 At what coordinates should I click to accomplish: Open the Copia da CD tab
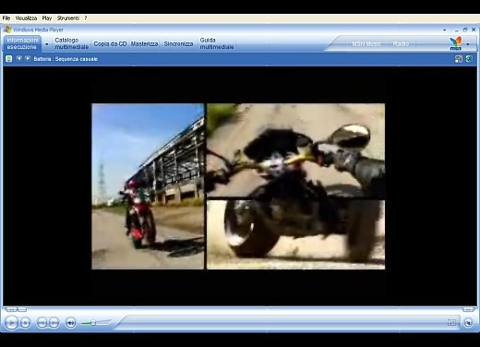click(x=110, y=43)
